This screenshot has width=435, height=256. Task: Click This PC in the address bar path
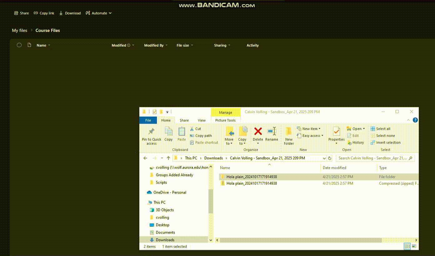191,158
